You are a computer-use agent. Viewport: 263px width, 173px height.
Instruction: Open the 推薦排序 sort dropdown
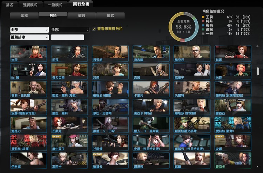(x=29, y=37)
